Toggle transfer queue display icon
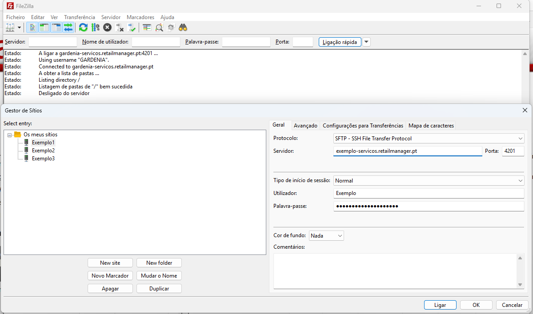This screenshot has width=533, height=314. 68,28
